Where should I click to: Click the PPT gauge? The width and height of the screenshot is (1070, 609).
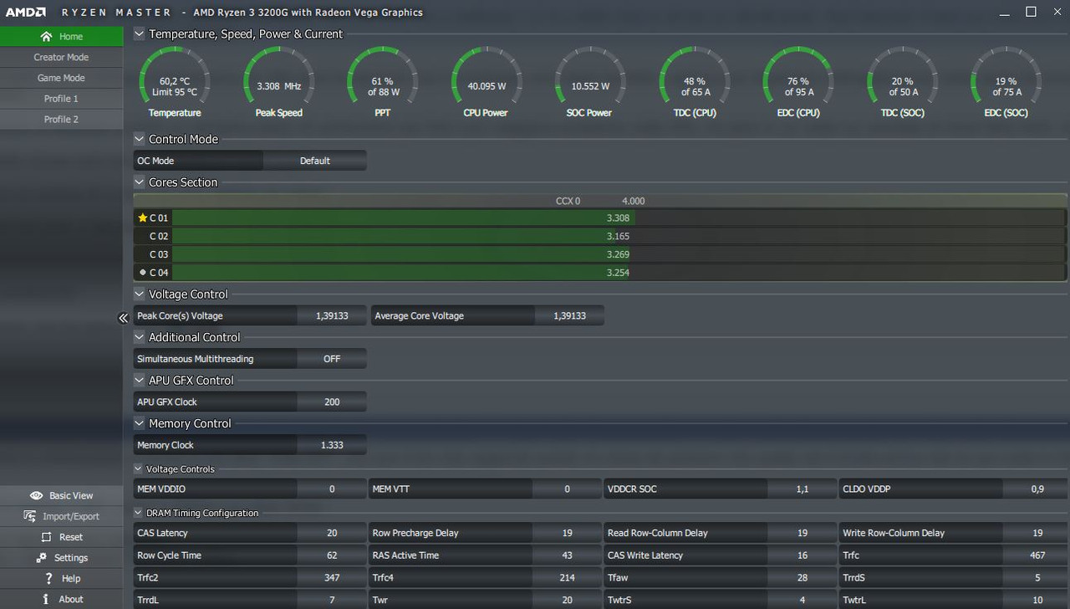tap(383, 82)
